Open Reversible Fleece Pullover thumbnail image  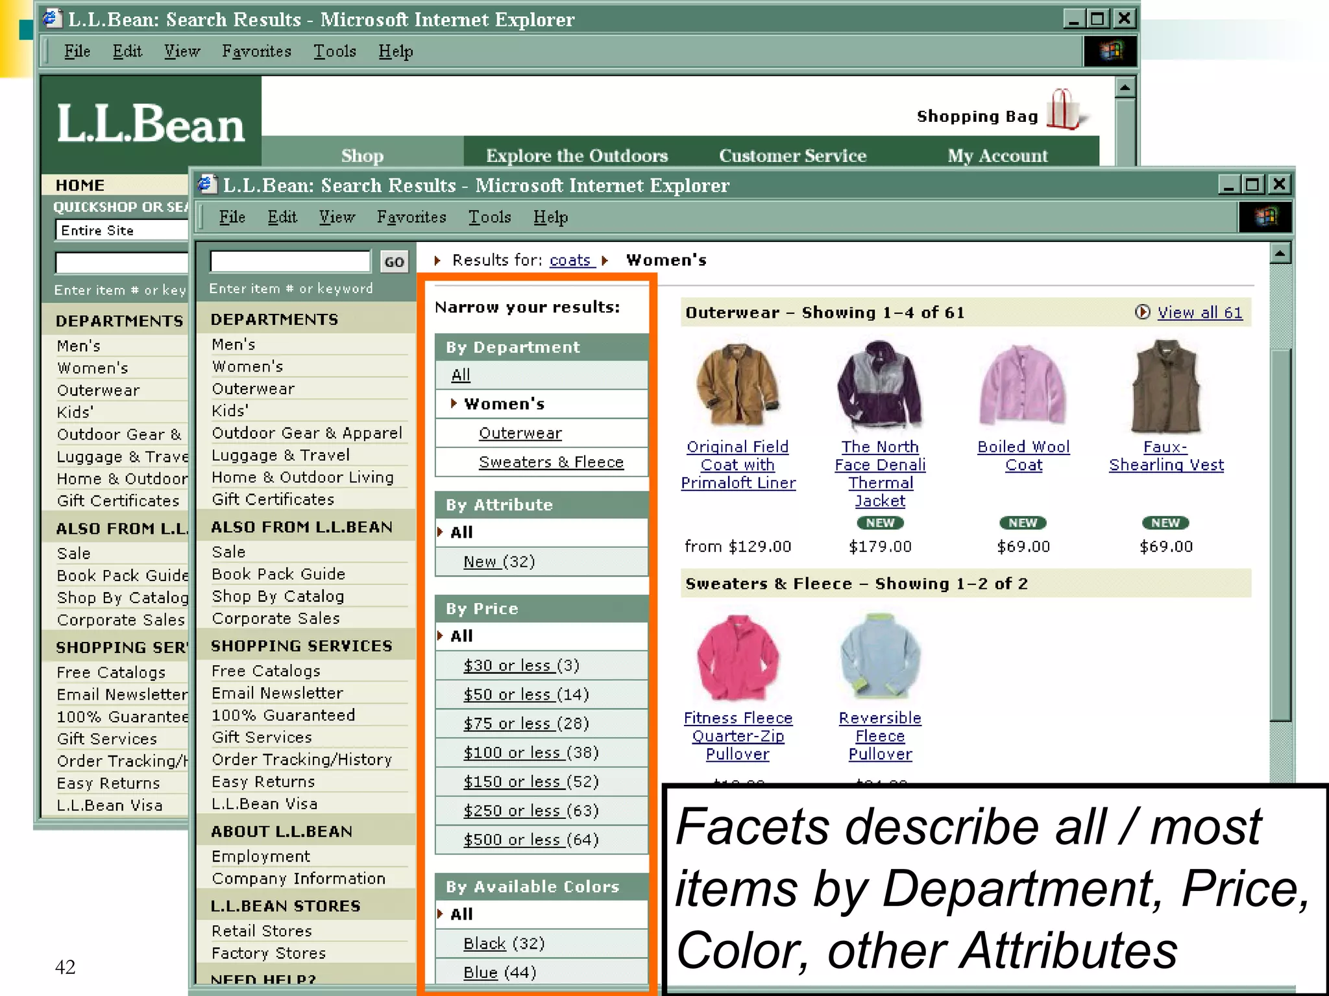click(x=881, y=656)
